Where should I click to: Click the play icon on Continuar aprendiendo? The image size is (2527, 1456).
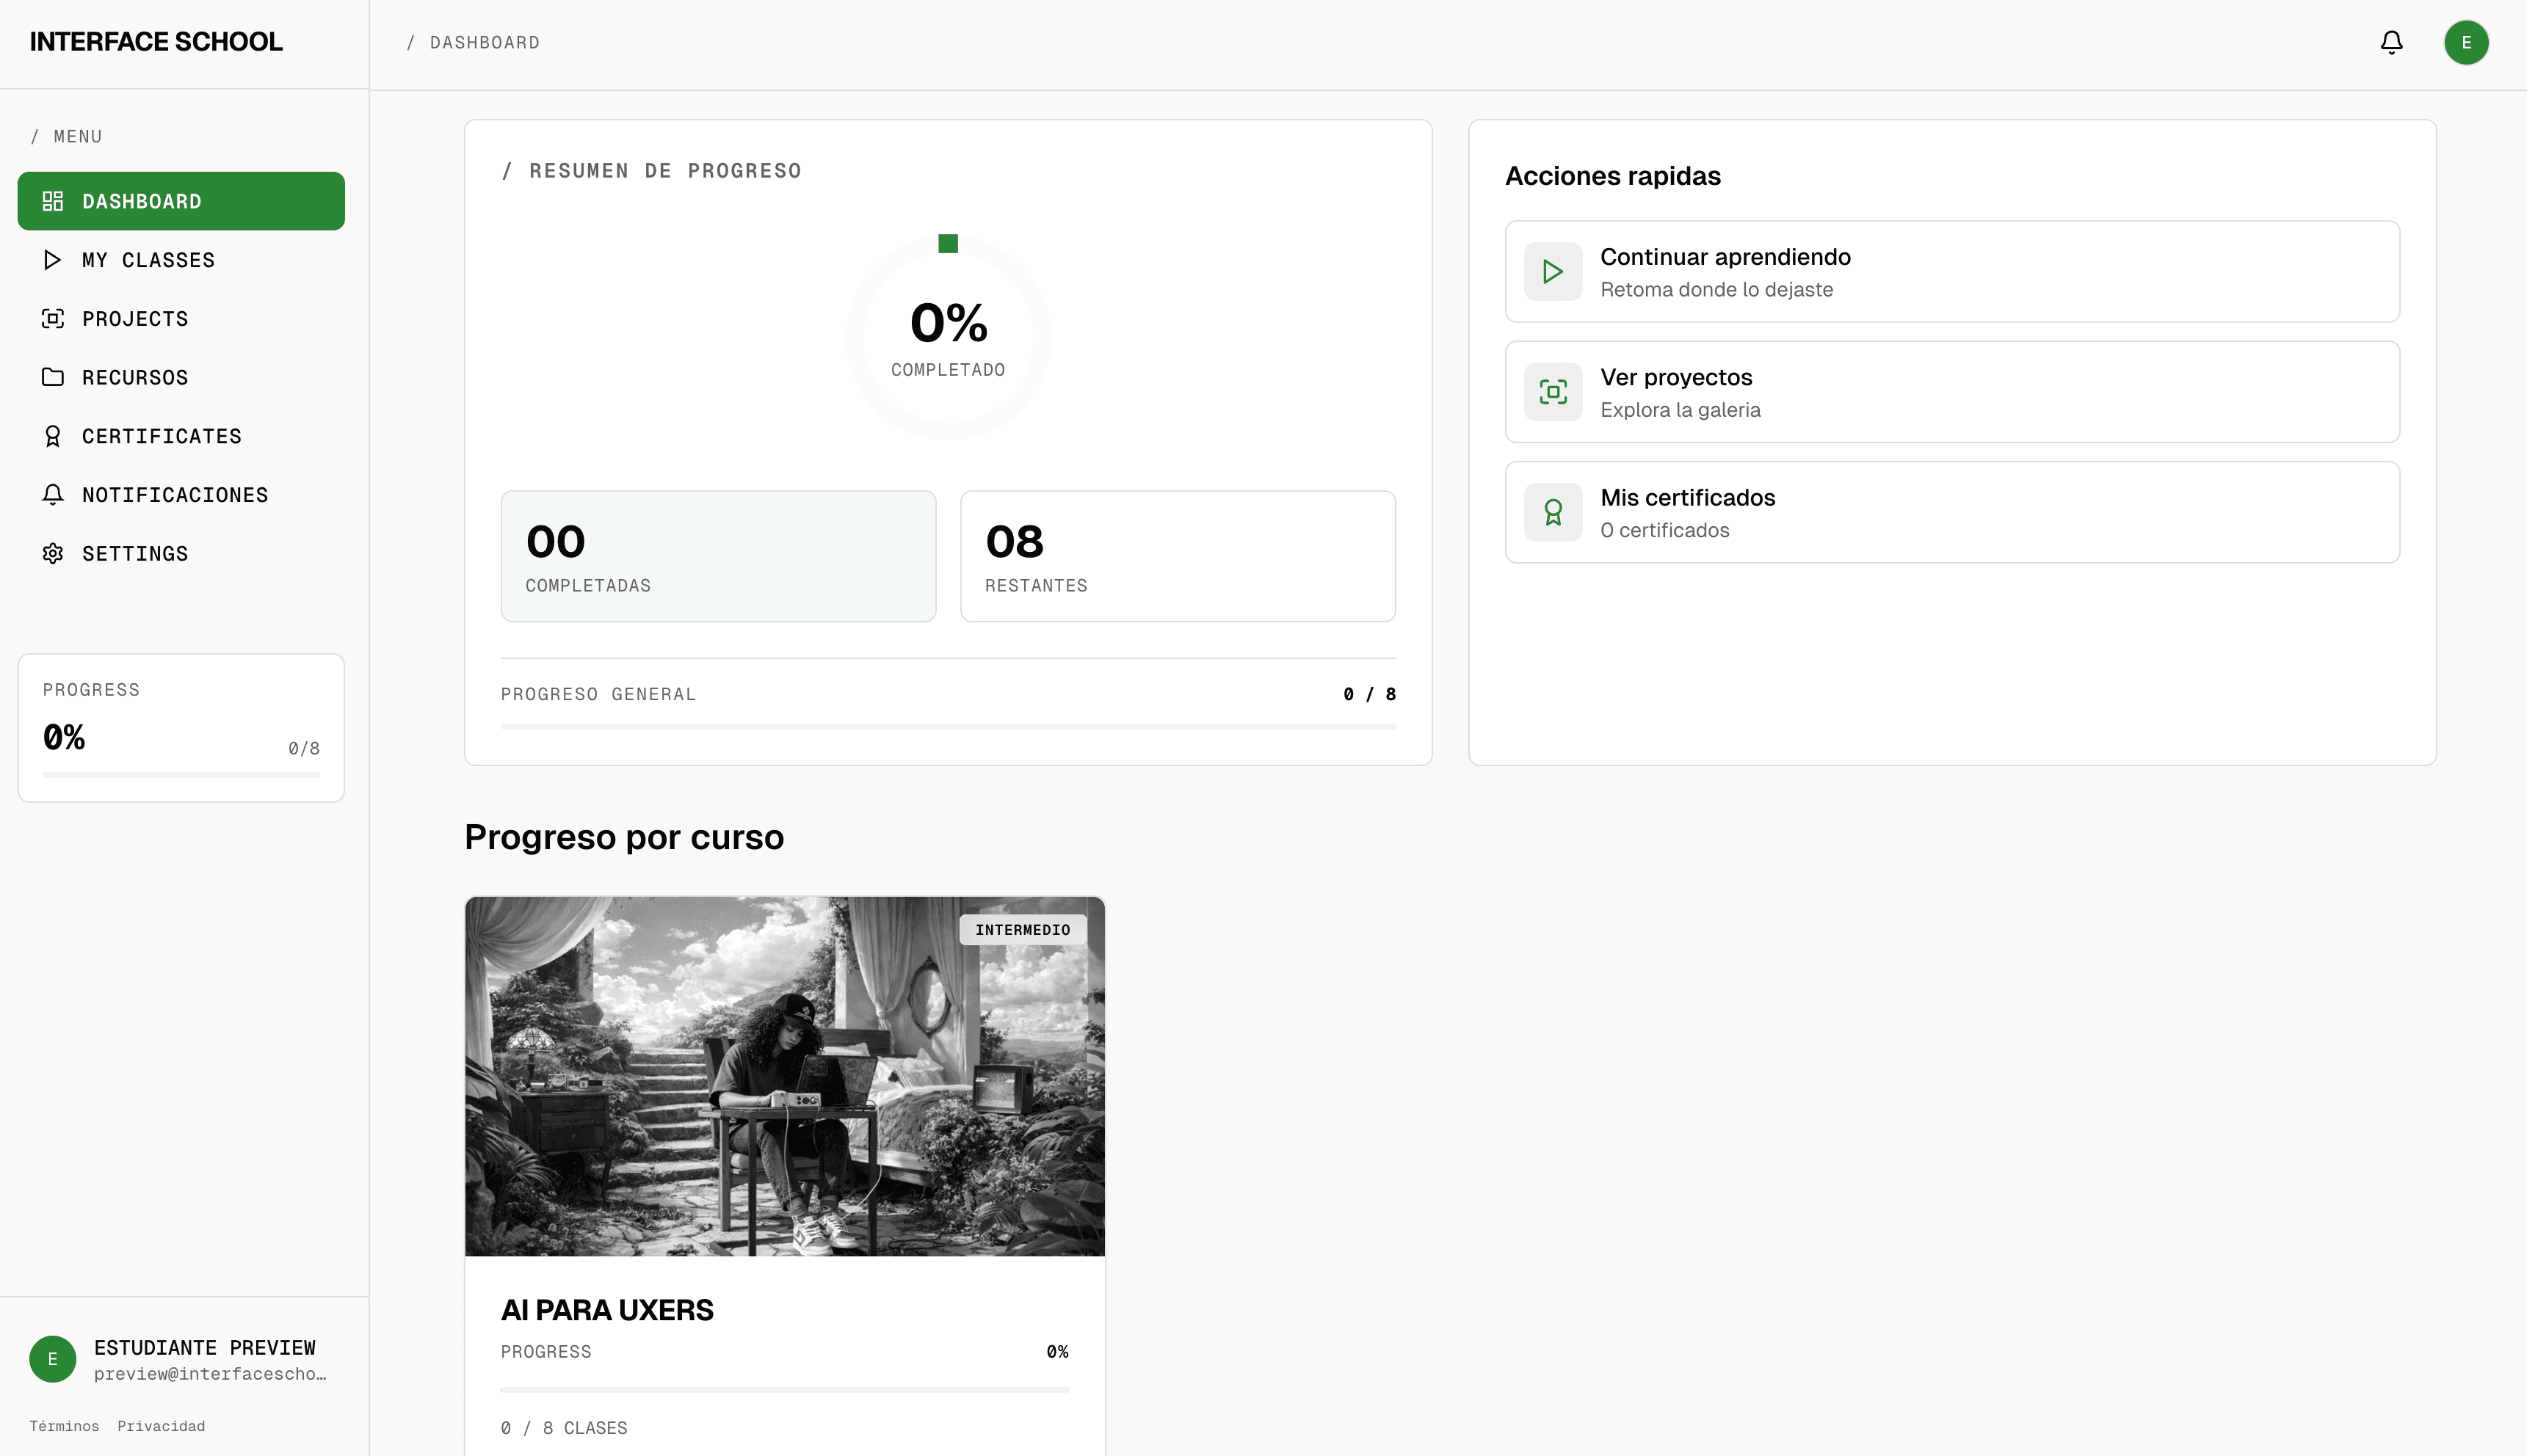(x=1553, y=271)
